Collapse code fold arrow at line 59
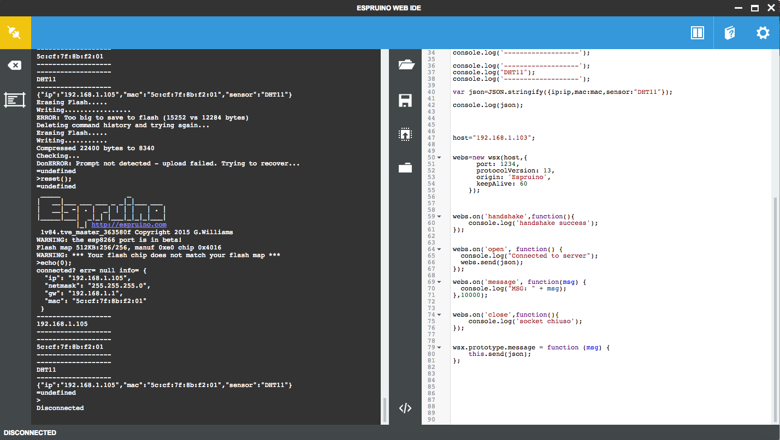Image resolution: width=780 pixels, height=440 pixels. 439,217
